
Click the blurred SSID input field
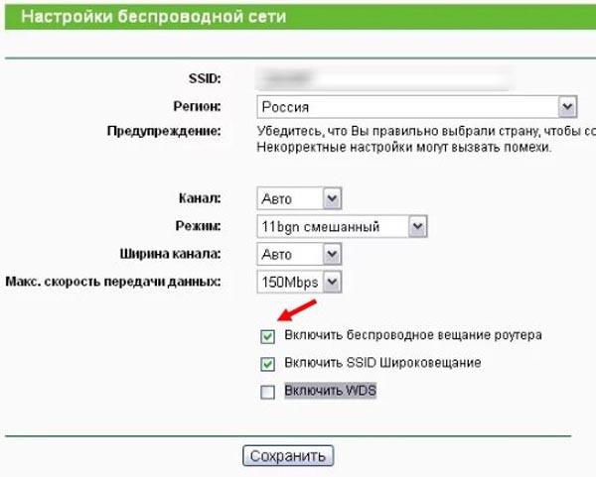(x=383, y=78)
